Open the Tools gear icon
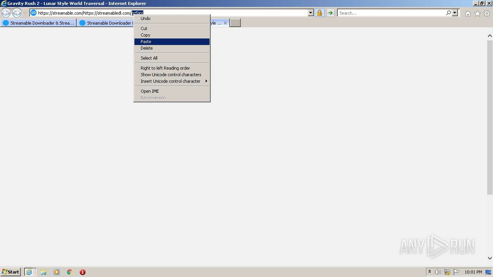493x277 pixels. click(487, 13)
